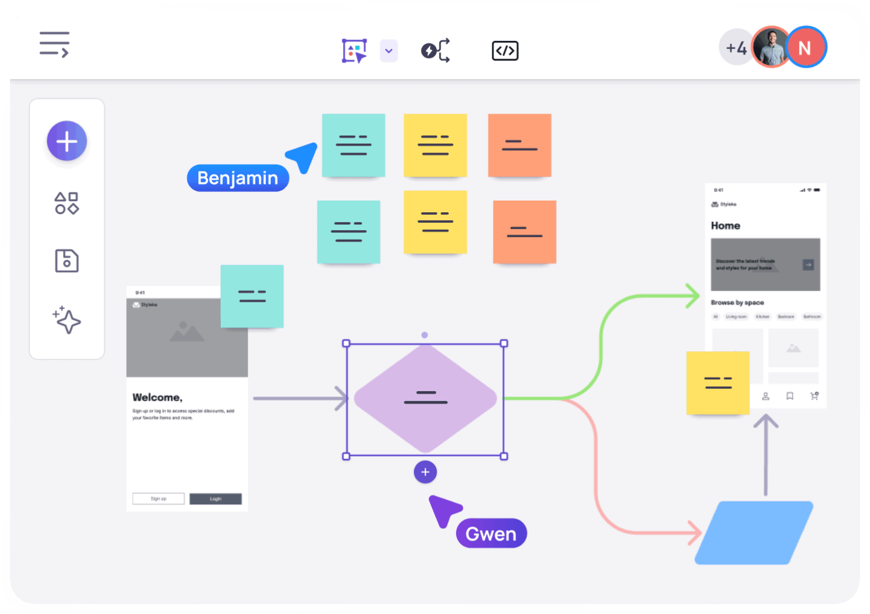
Task: Expand the select tool dropdown chevron
Action: [x=389, y=50]
